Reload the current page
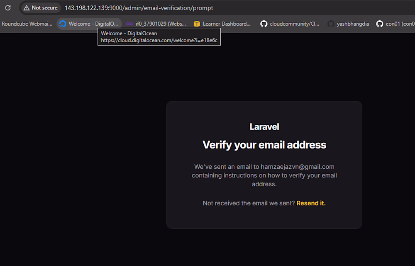Image resolution: width=415 pixels, height=266 pixels. [7, 8]
